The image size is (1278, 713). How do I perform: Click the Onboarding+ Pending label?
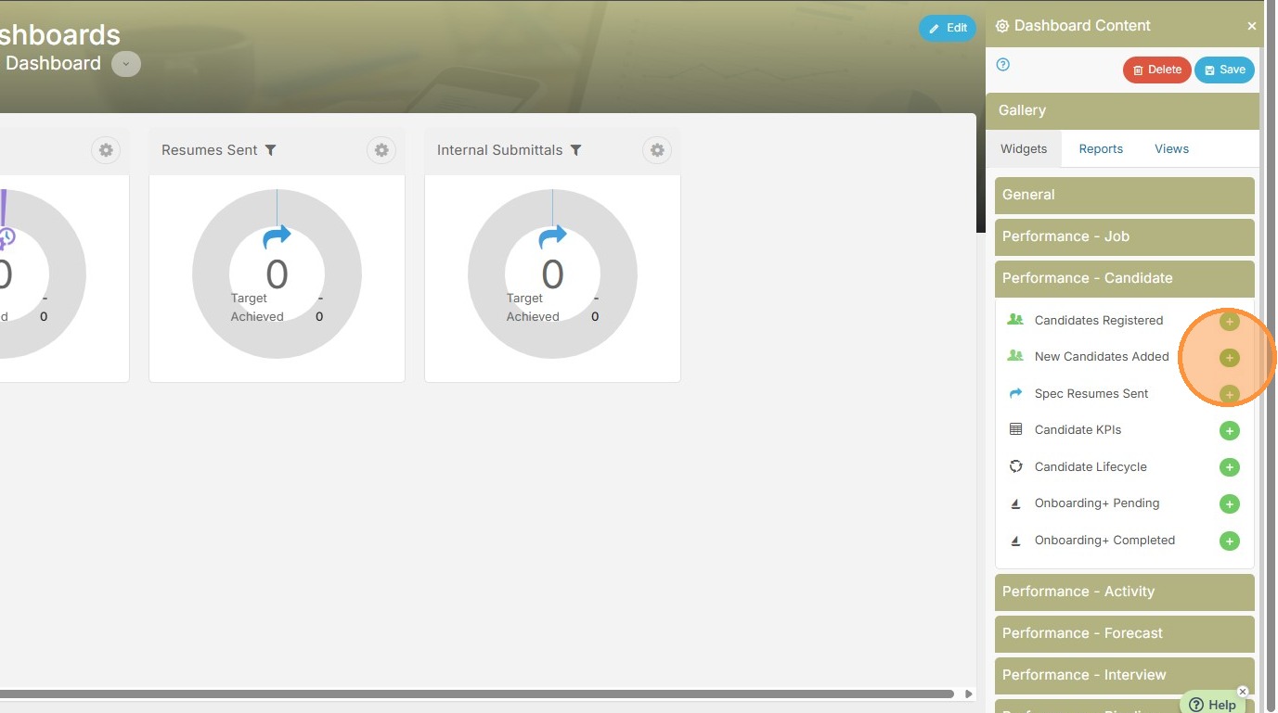pos(1097,503)
